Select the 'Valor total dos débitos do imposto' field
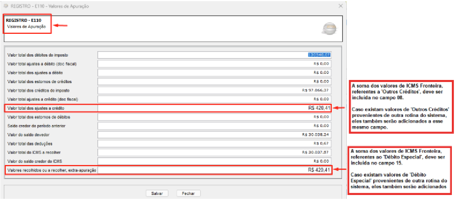 point(214,55)
